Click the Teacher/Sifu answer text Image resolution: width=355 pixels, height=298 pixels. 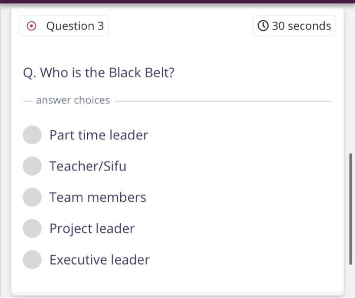88,166
